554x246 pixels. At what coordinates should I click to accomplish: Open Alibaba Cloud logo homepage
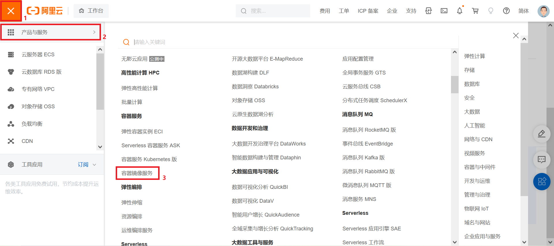coord(45,11)
